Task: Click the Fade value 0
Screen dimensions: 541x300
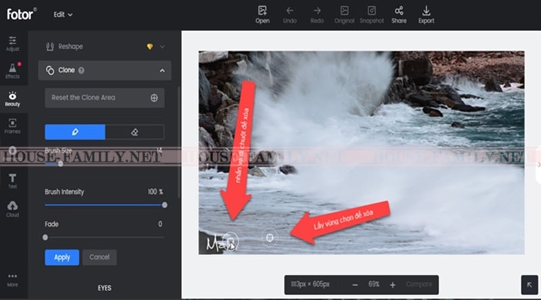Action: pyautogui.click(x=160, y=224)
